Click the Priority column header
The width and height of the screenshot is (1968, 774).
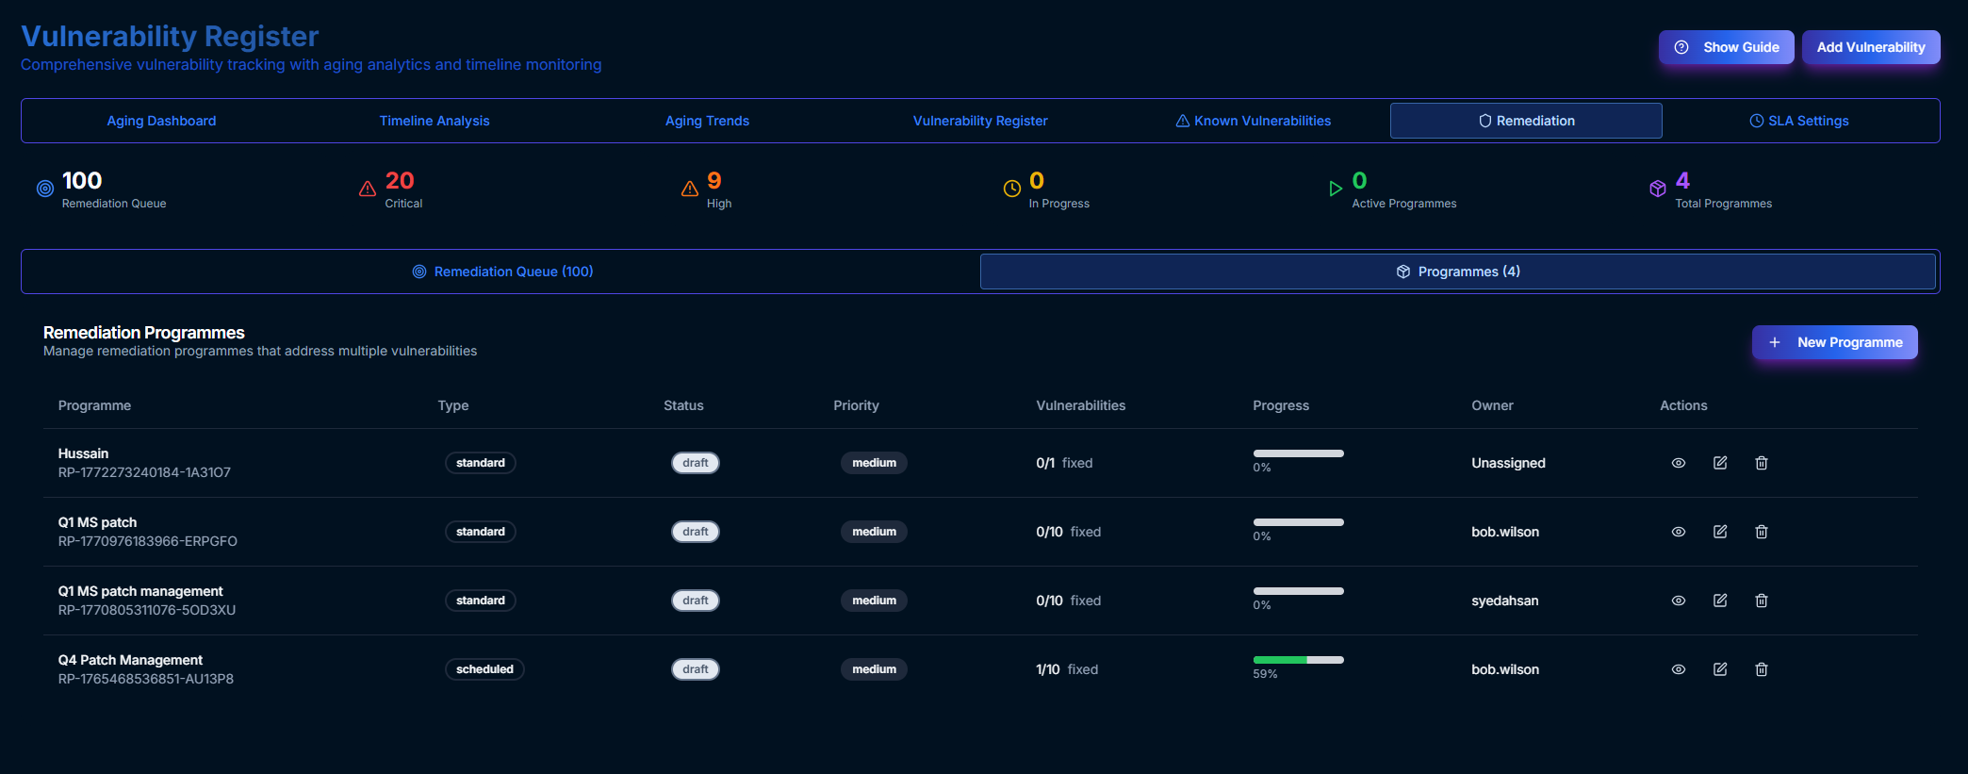click(856, 405)
